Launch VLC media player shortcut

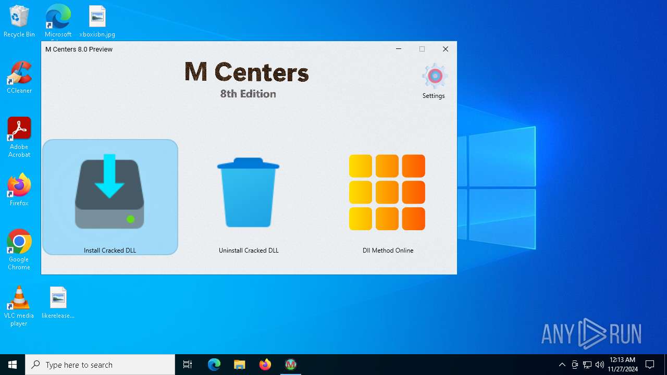(x=19, y=306)
